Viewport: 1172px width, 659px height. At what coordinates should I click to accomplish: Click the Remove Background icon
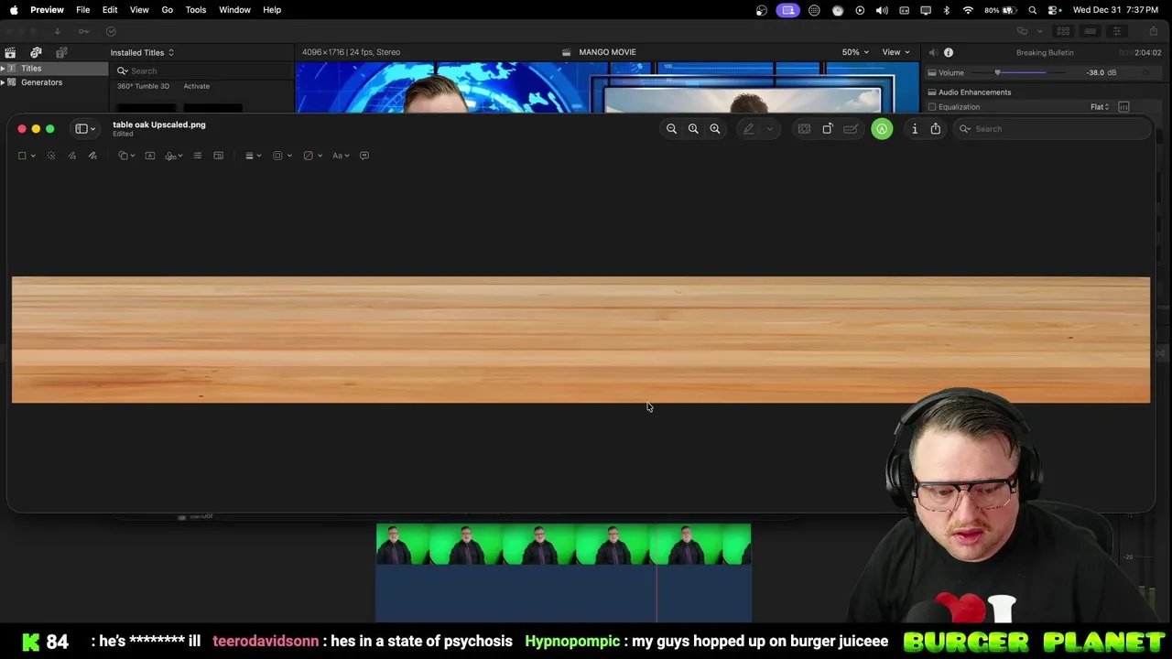[x=804, y=129]
